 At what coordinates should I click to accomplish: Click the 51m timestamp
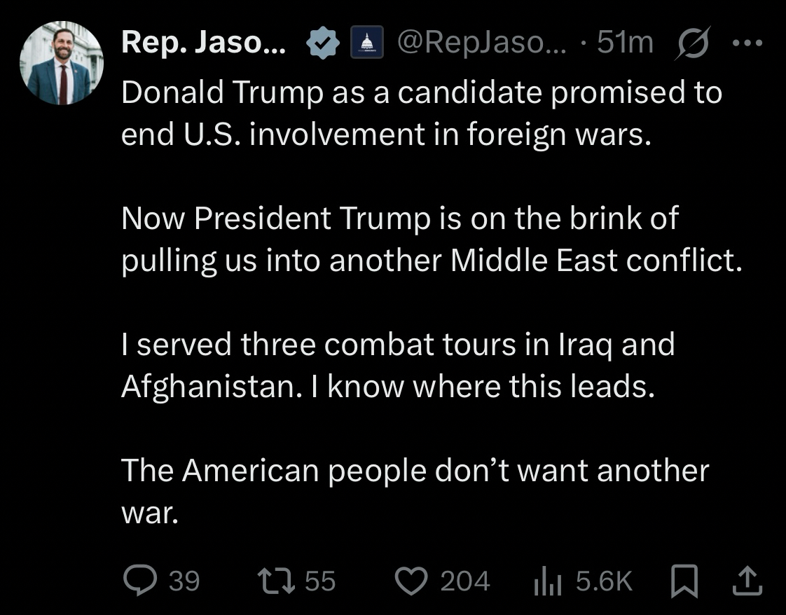pos(625,44)
